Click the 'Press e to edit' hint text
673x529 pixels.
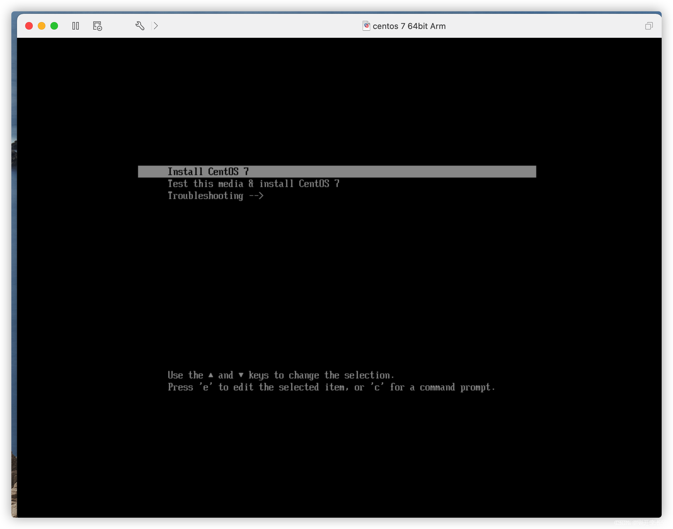pos(331,387)
